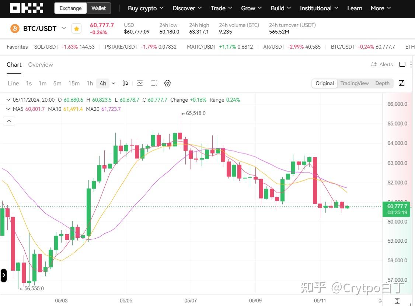
Task: Click the fullscreen expand icon near Depth
Action: 401,83
